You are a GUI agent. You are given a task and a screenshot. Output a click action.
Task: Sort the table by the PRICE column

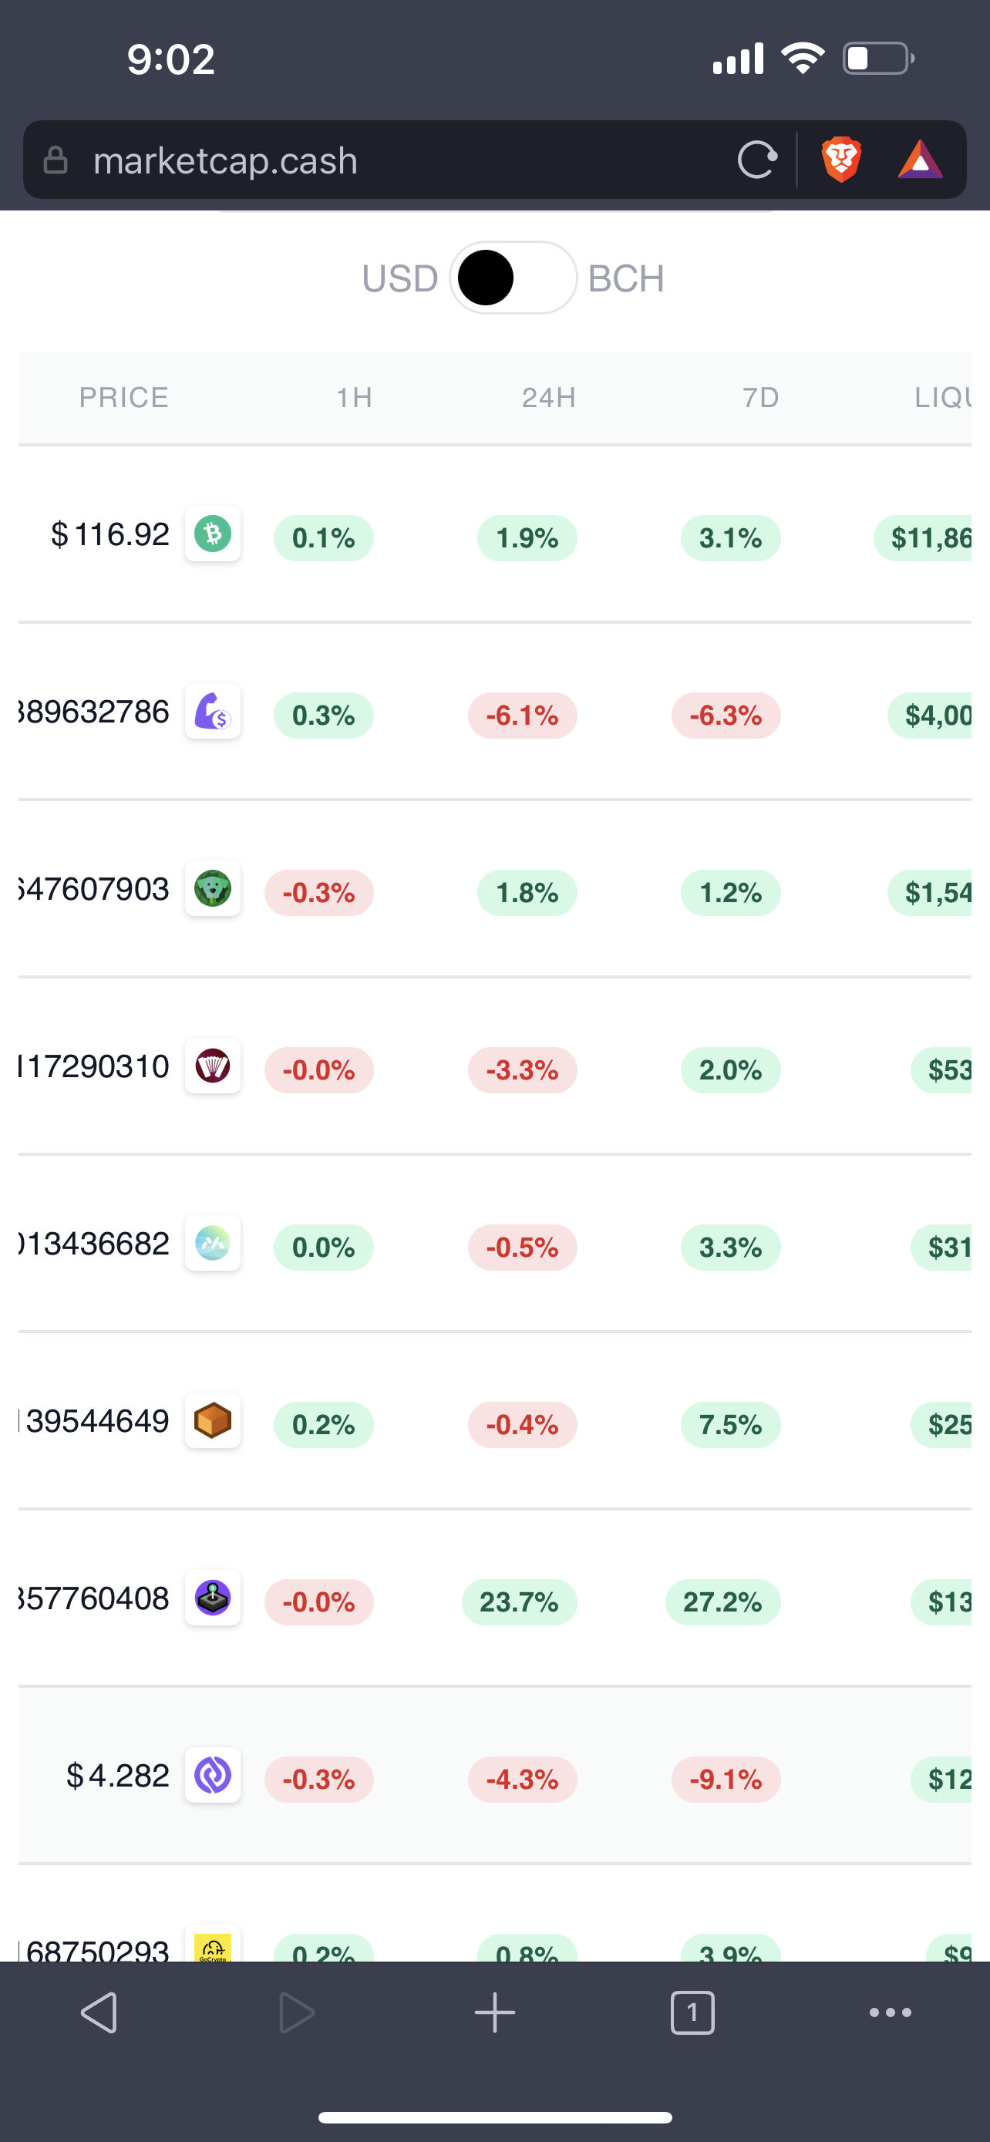124,397
